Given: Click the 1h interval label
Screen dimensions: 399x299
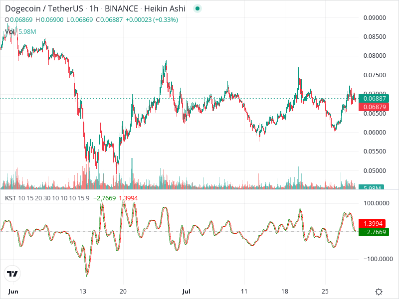Looking at the screenshot, I should pyautogui.click(x=94, y=8).
